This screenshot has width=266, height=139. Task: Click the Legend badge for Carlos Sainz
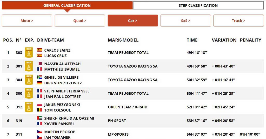click(x=29, y=52)
